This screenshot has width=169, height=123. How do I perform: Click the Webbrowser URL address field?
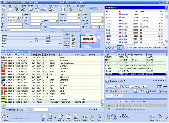(148, 47)
